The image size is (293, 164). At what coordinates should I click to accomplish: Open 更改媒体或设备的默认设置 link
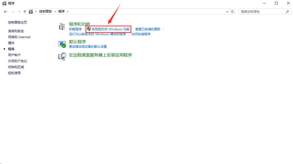(88, 47)
